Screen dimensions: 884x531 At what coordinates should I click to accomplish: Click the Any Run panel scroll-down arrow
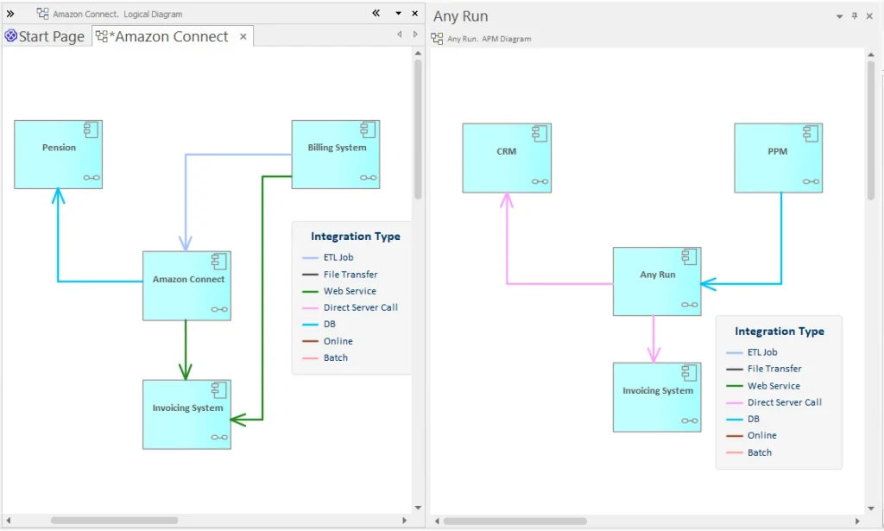(871, 508)
